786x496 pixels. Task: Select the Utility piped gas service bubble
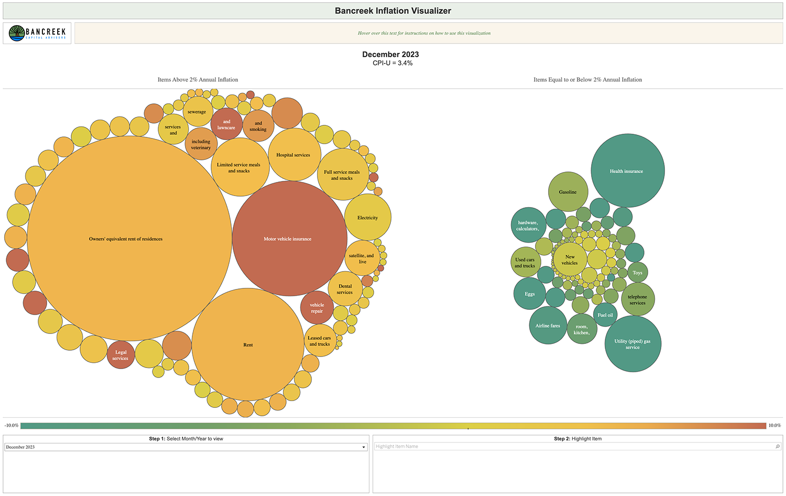(x=632, y=344)
